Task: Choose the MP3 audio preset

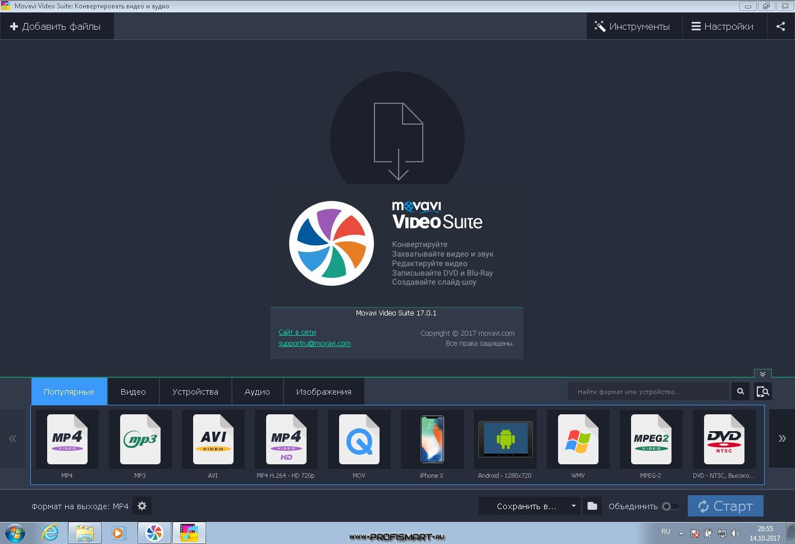Action: (x=140, y=440)
